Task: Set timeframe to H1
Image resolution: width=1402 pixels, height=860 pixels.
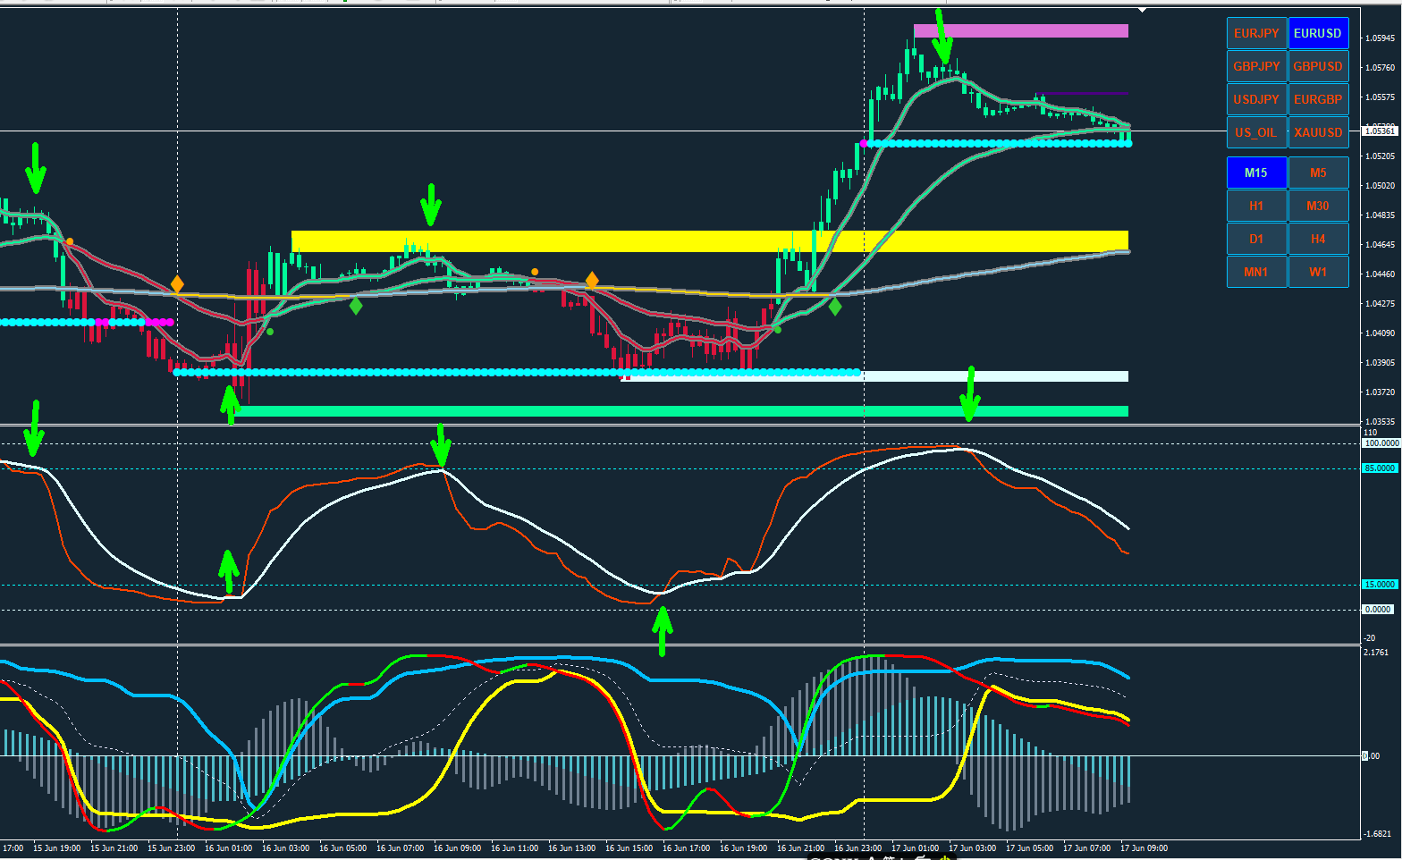Action: point(1256,206)
